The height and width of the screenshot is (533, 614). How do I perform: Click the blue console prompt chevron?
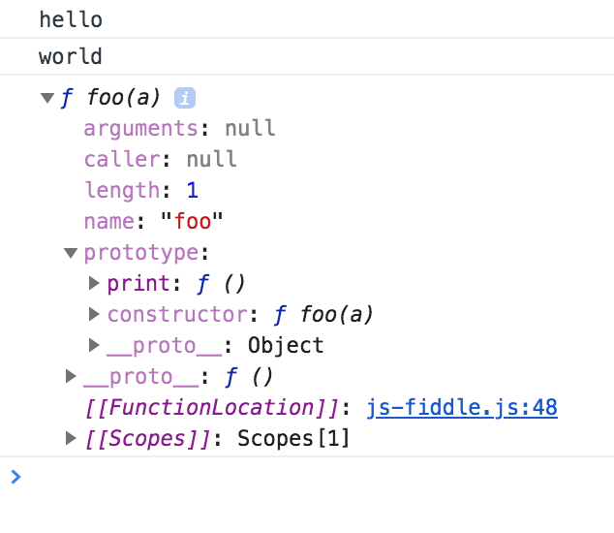[15, 477]
